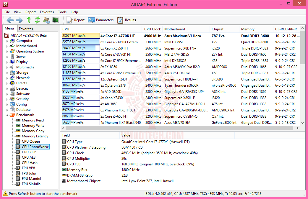
Task: Click the green Up arrow toolbar icon
Action: coord(29,20)
